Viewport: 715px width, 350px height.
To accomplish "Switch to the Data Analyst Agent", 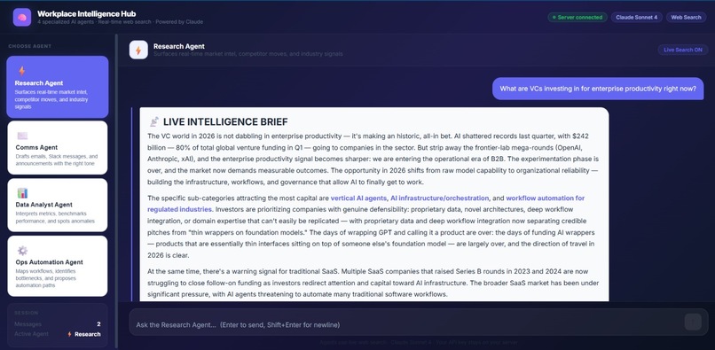I will [x=58, y=205].
